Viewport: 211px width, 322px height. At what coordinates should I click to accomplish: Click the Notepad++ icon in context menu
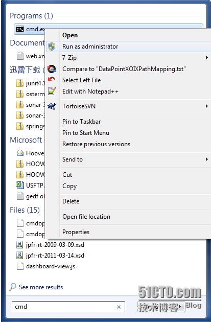coord(52,91)
